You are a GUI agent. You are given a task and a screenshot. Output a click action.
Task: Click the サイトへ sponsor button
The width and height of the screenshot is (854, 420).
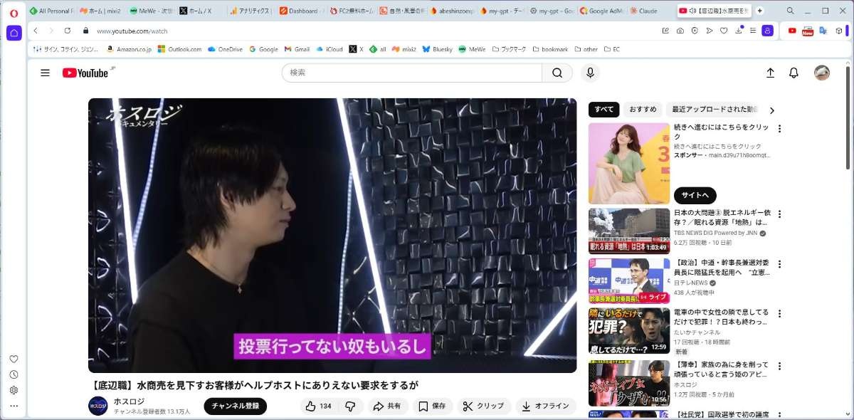point(695,195)
